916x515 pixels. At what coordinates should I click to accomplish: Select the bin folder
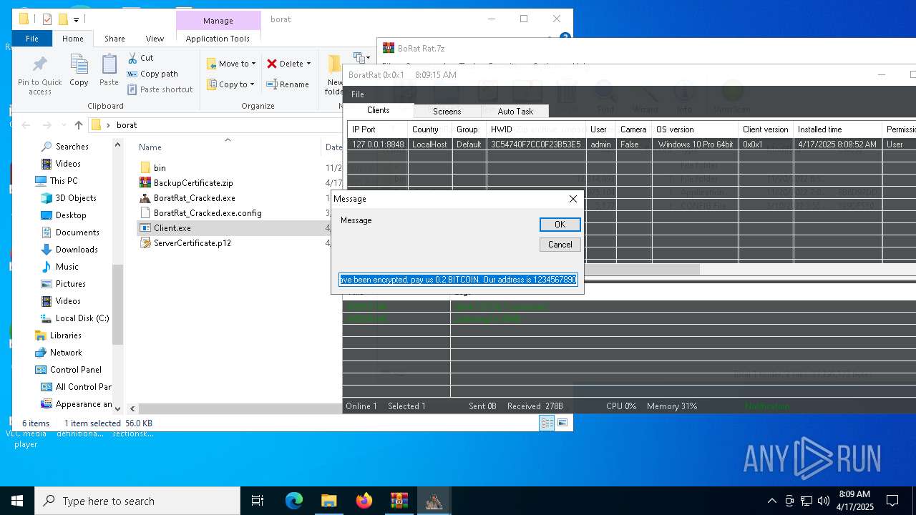[160, 168]
